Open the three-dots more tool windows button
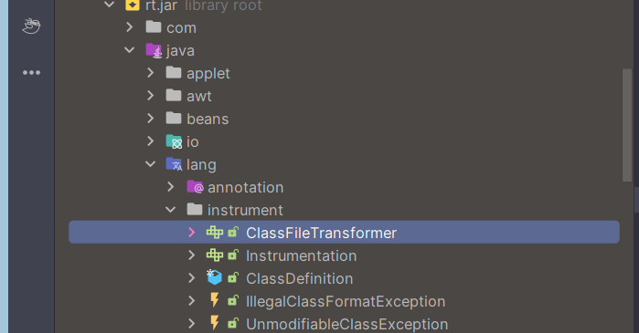 (x=31, y=73)
